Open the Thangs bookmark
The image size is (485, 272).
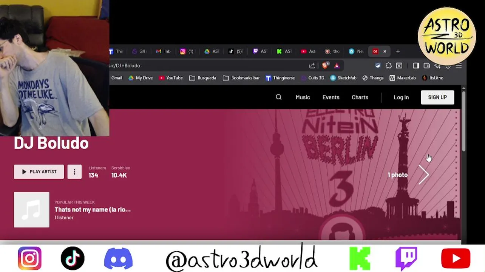click(x=373, y=78)
